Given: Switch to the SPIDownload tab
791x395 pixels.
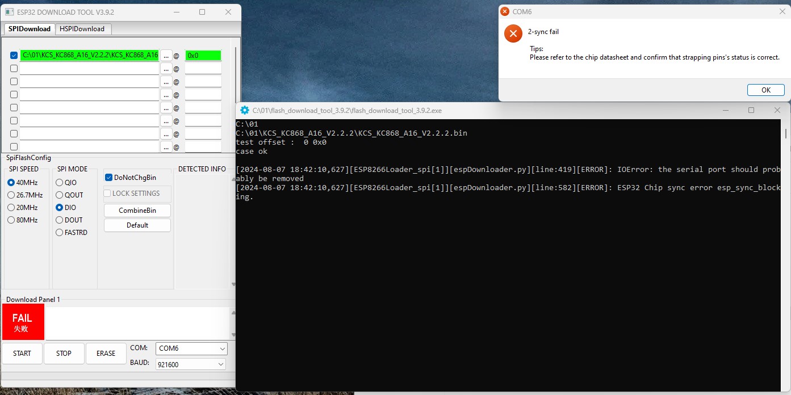Looking at the screenshot, I should tap(30, 28).
